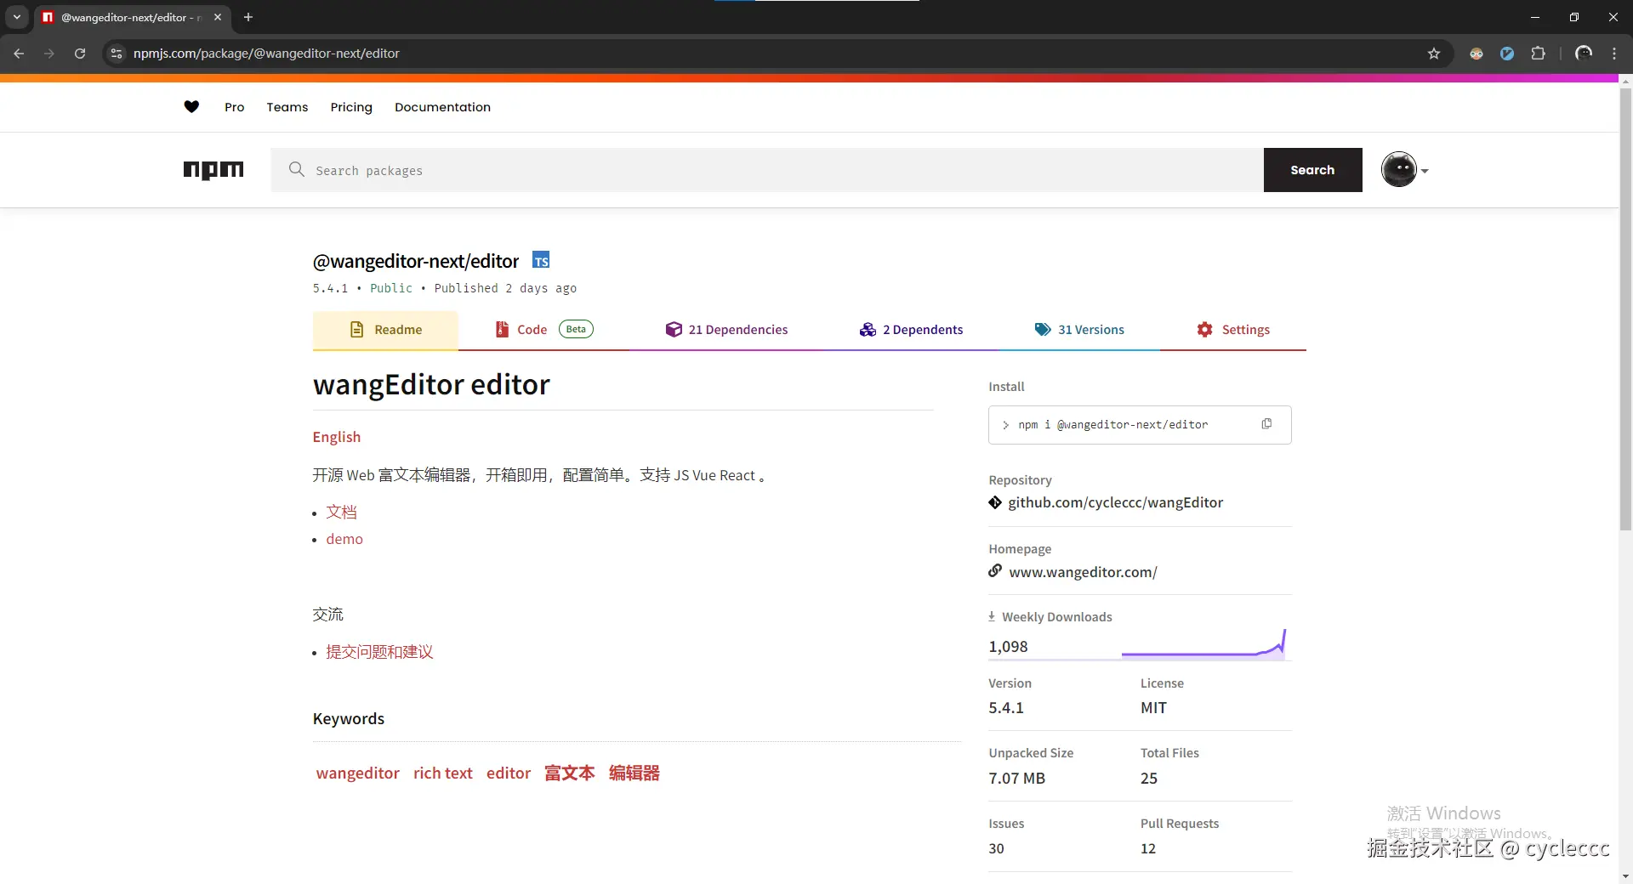This screenshot has height=884, width=1633.
Task: Click the gear icon on Settings tab
Action: 1205,329
